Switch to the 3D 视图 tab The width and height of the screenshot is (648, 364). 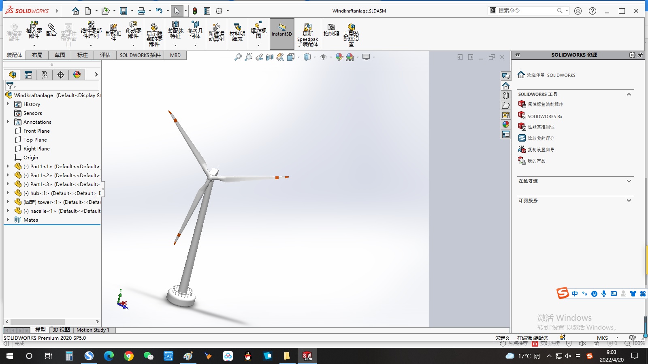pos(61,330)
